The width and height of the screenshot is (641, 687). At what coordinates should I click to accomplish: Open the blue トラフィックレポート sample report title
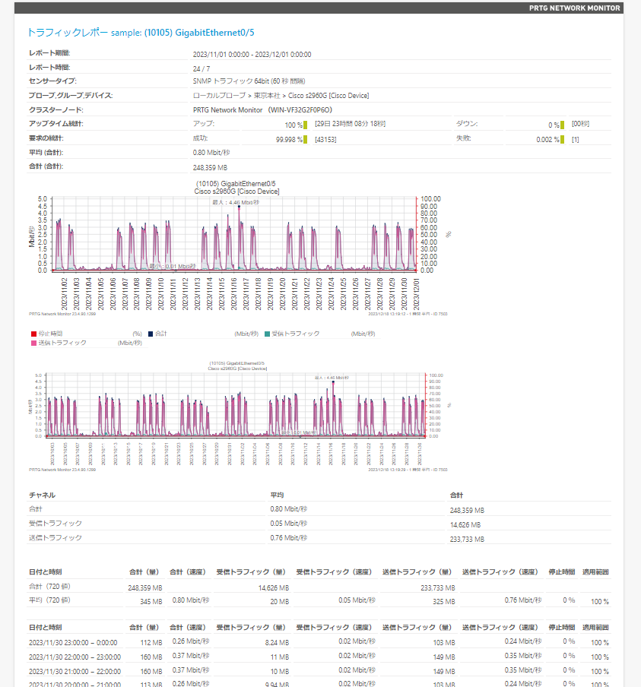[141, 33]
